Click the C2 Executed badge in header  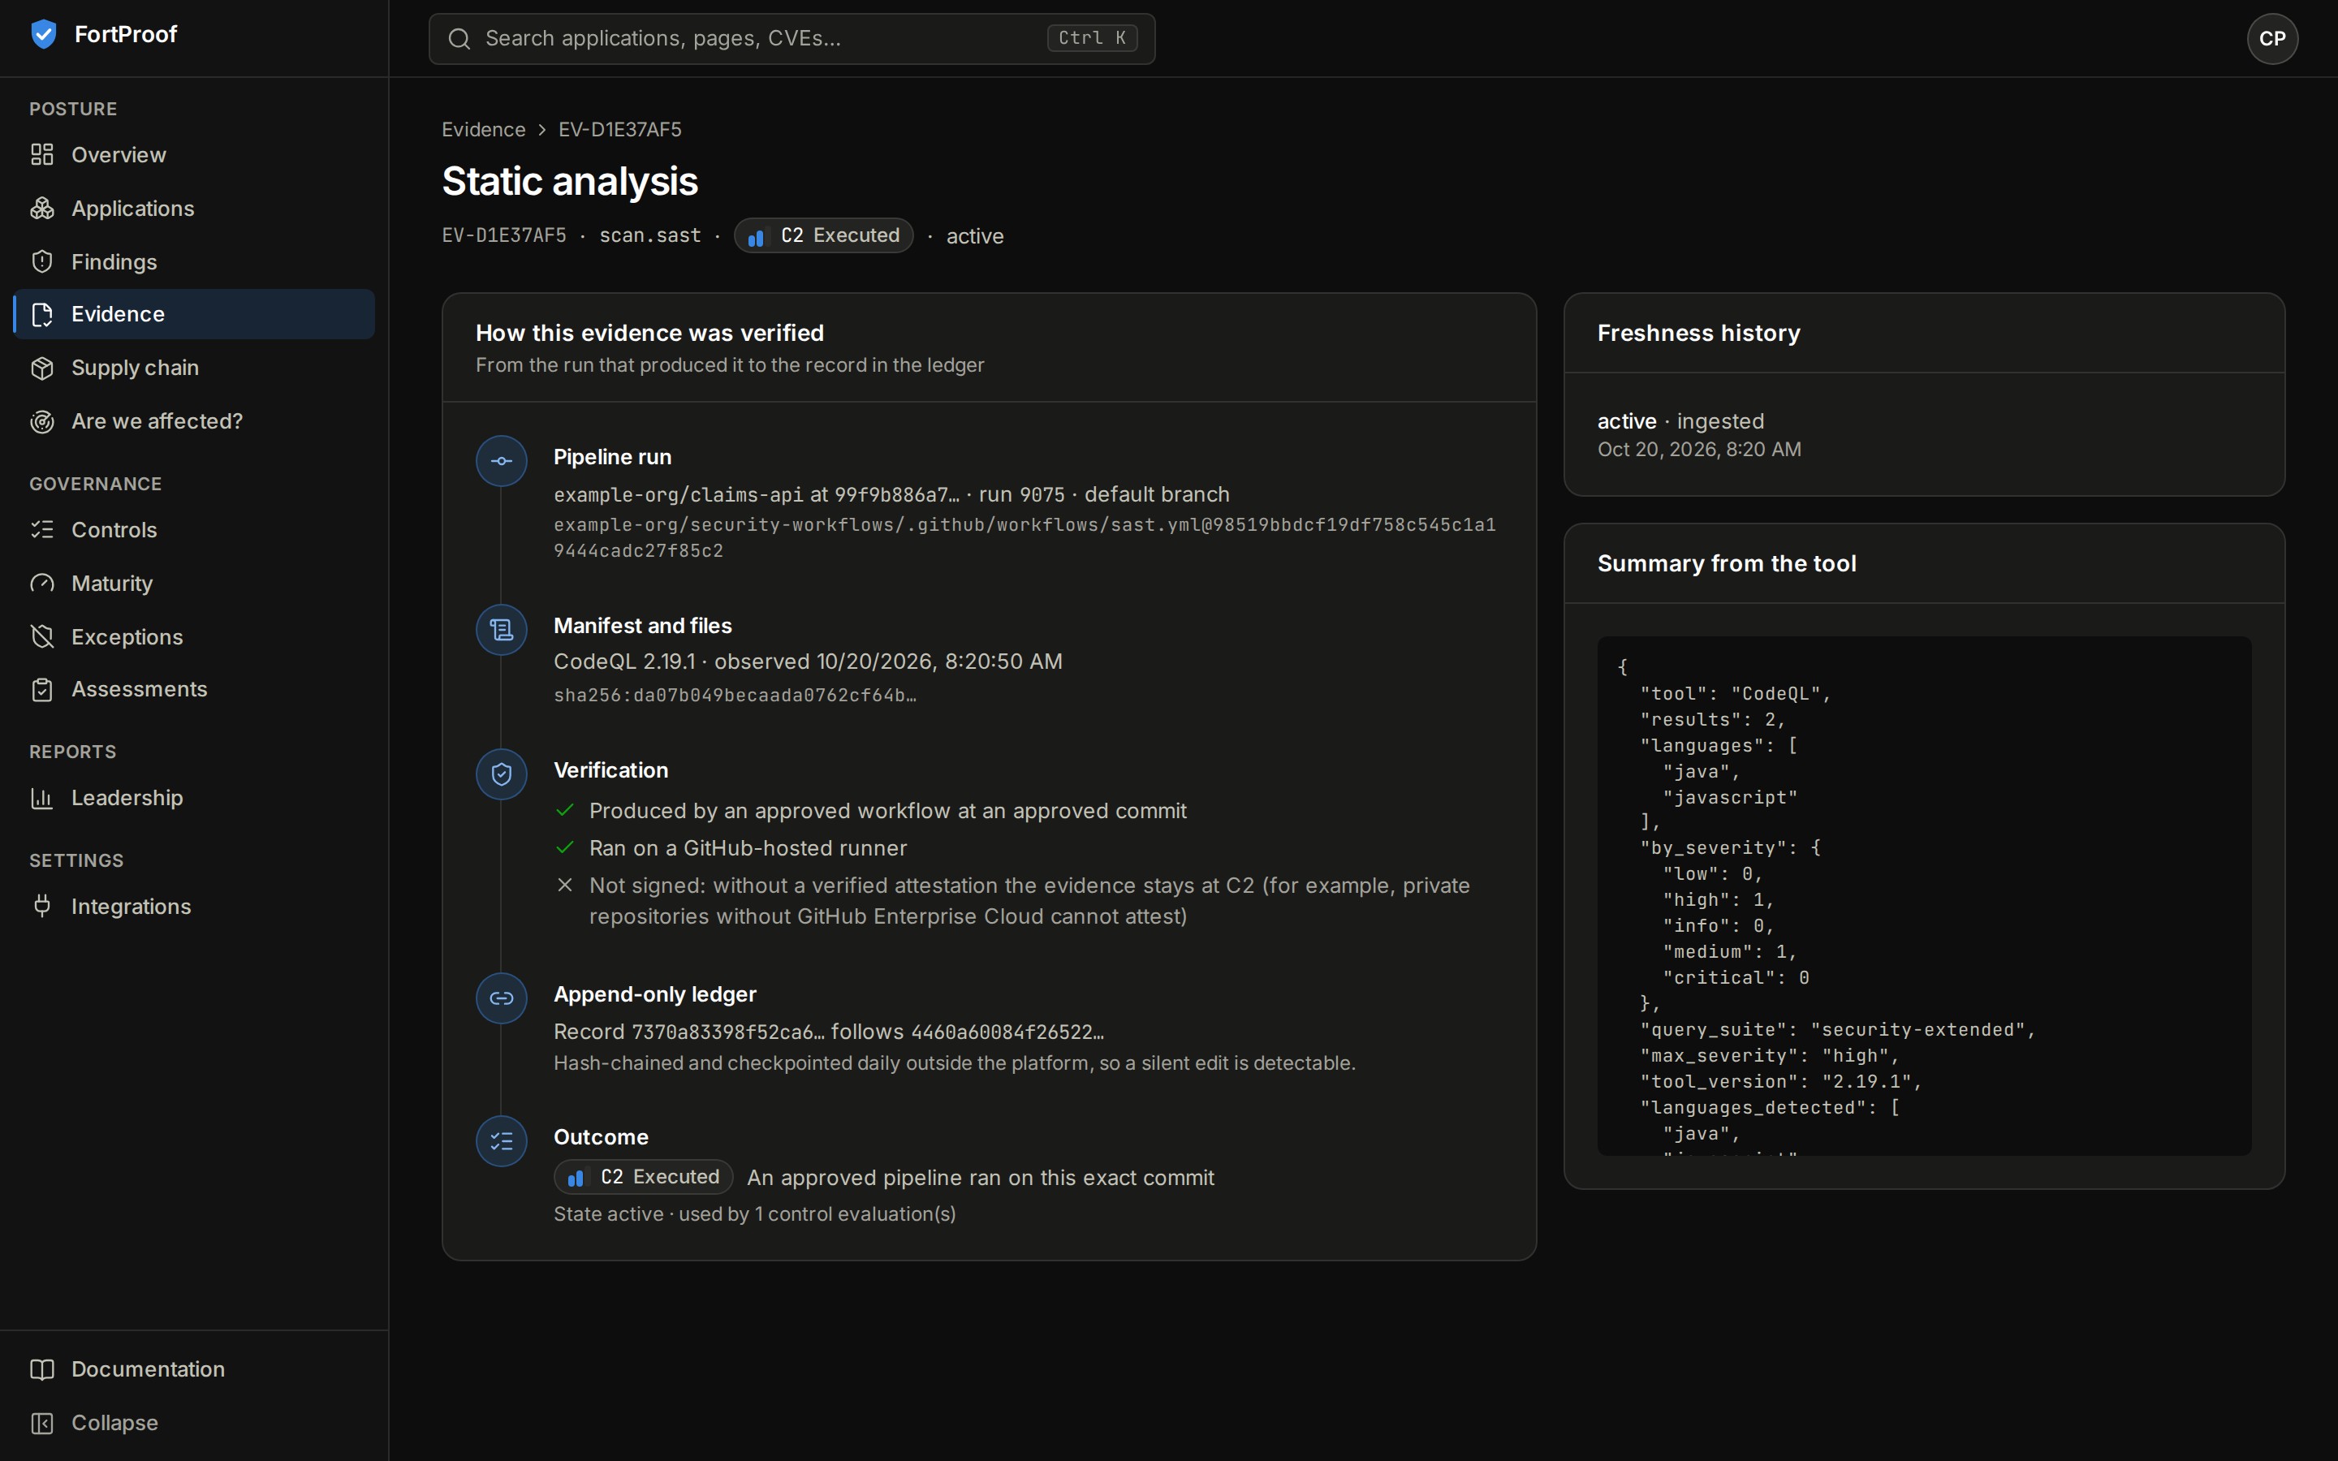(x=823, y=235)
